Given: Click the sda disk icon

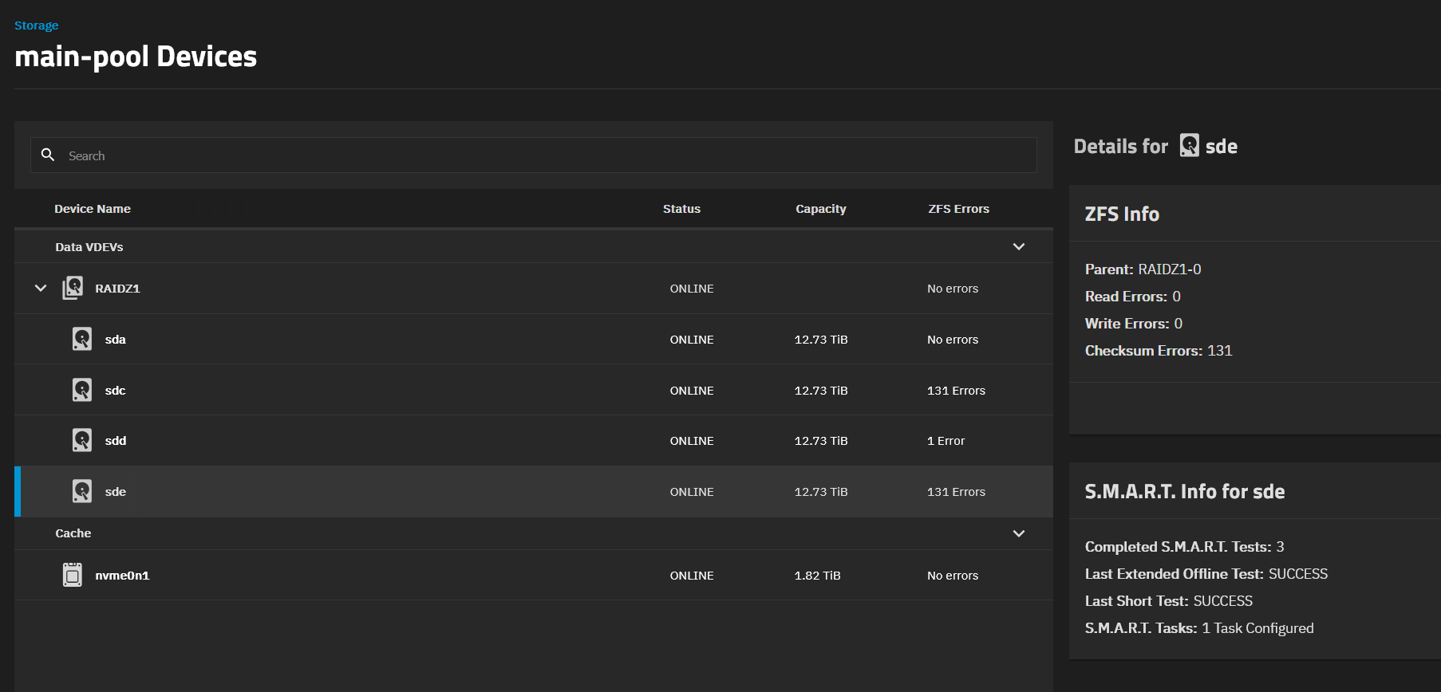Looking at the screenshot, I should click(x=82, y=339).
